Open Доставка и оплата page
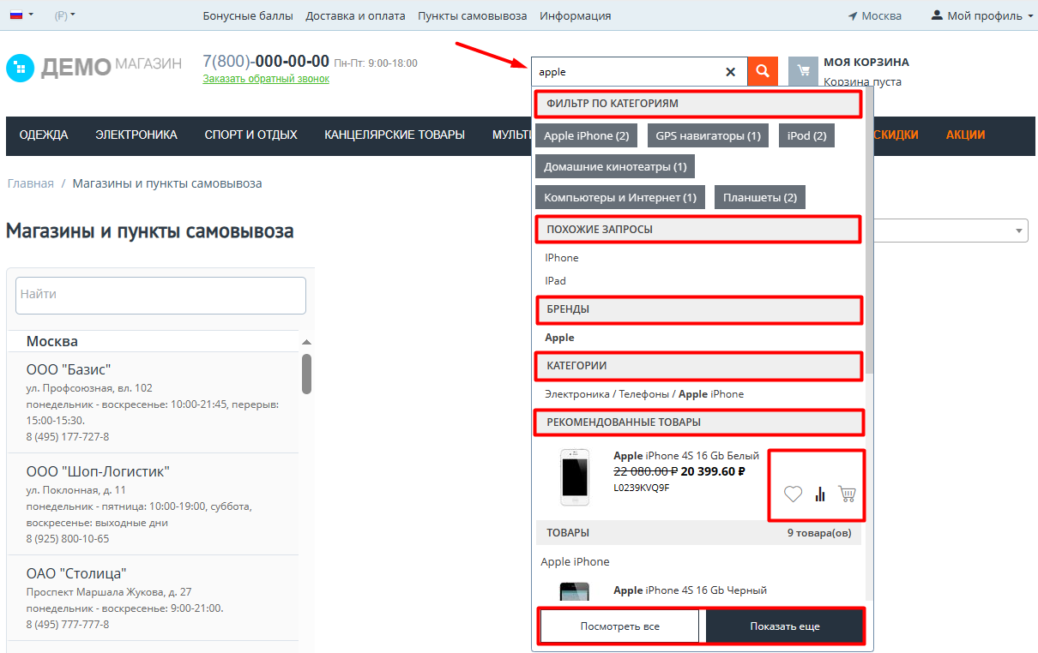This screenshot has width=1038, height=653. coord(355,15)
